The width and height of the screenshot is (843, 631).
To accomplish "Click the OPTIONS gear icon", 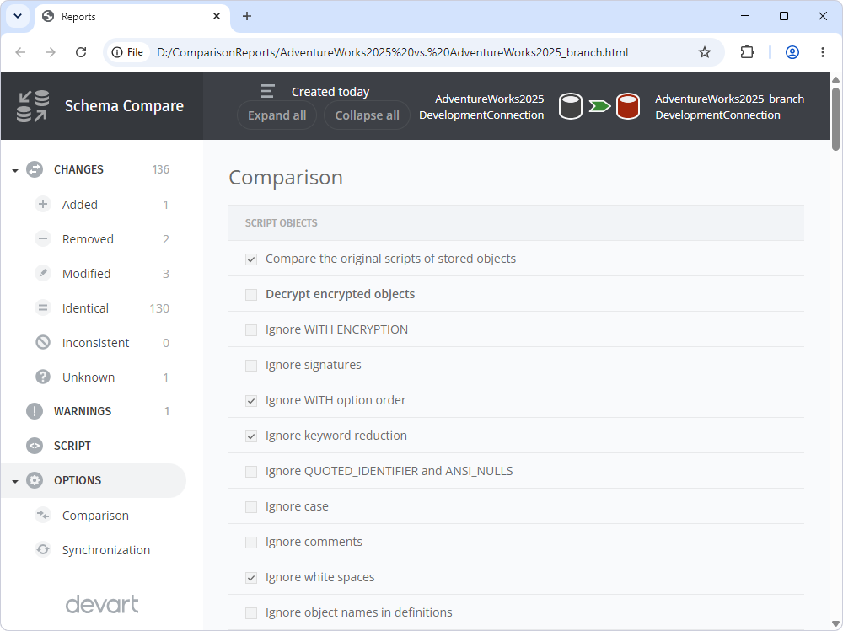I will [35, 480].
